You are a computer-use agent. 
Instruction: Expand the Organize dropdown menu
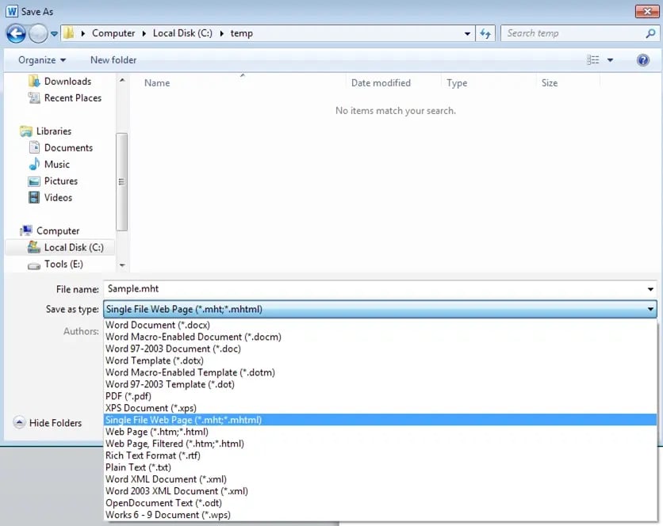tap(42, 60)
